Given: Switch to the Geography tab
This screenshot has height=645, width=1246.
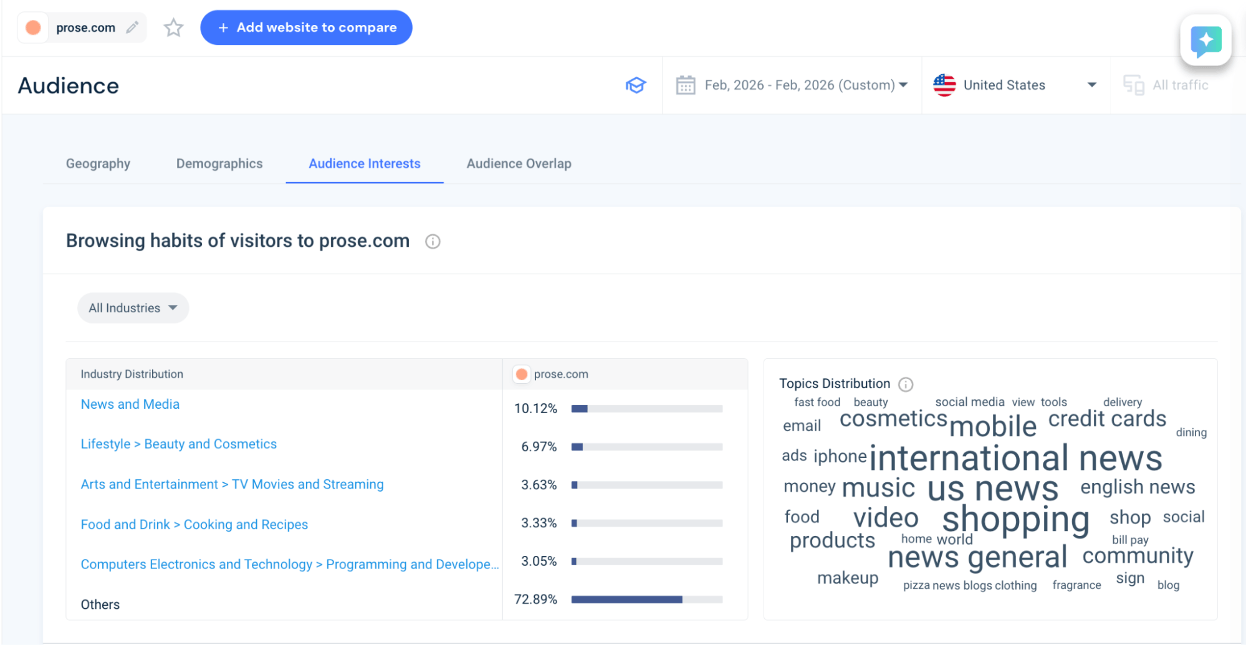Looking at the screenshot, I should [x=98, y=163].
